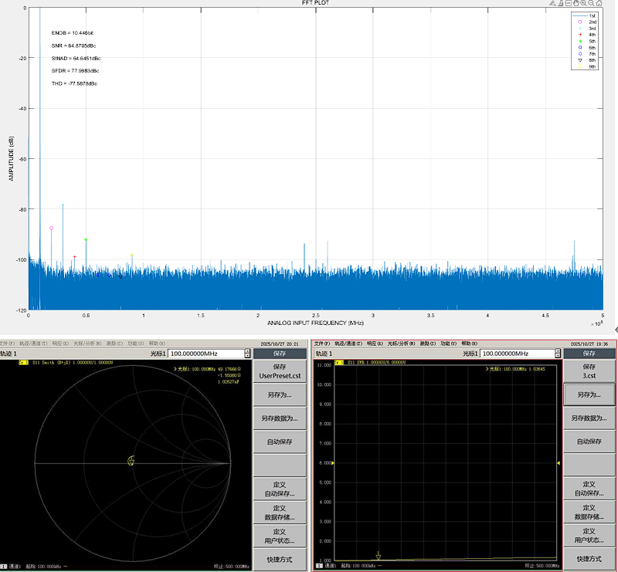The height and width of the screenshot is (572, 618).
Task: Select the pan hand tool above the FFT plot
Action: point(576,4)
